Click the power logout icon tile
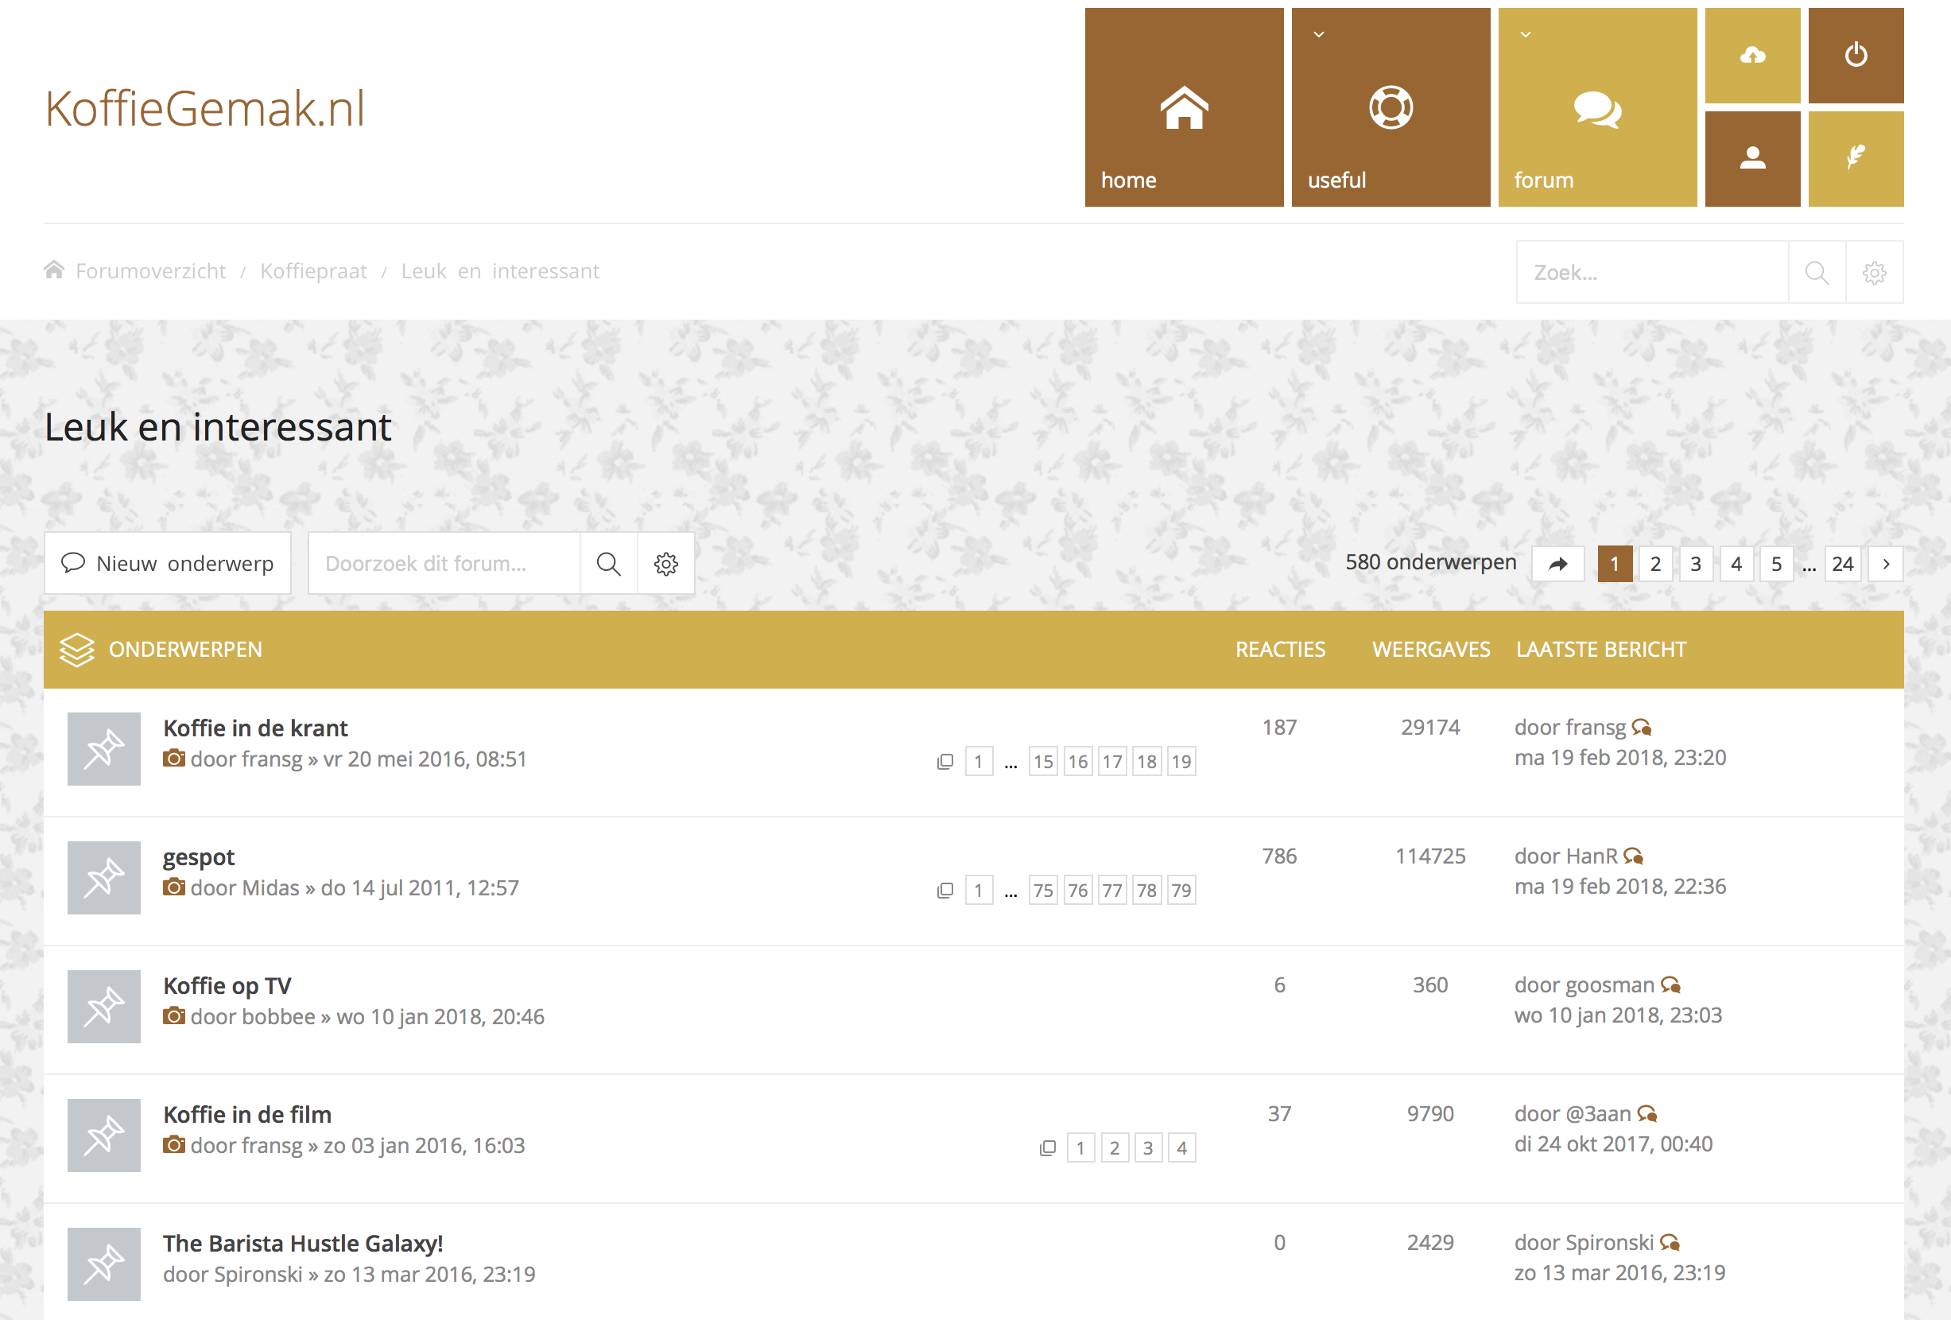This screenshot has height=1320, width=1951. click(1856, 56)
